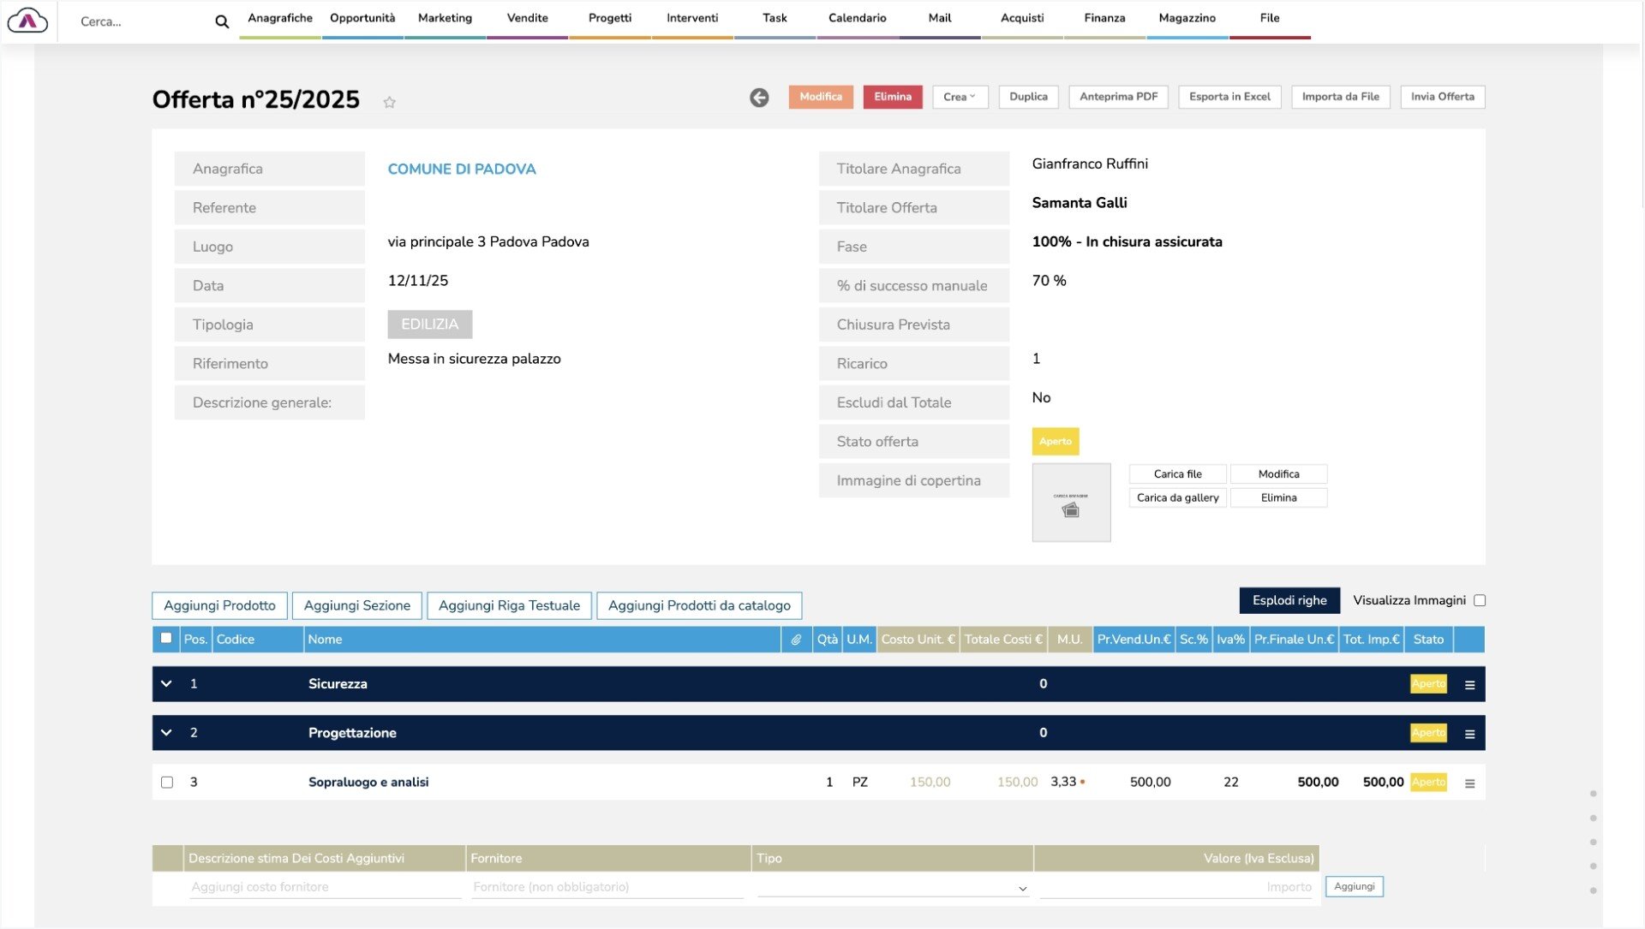Open hamburger menu for Sicurezza row
Viewport: 1645px width, 929px height.
tap(1469, 685)
